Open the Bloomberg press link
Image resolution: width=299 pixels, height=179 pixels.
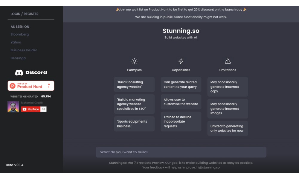20,34
